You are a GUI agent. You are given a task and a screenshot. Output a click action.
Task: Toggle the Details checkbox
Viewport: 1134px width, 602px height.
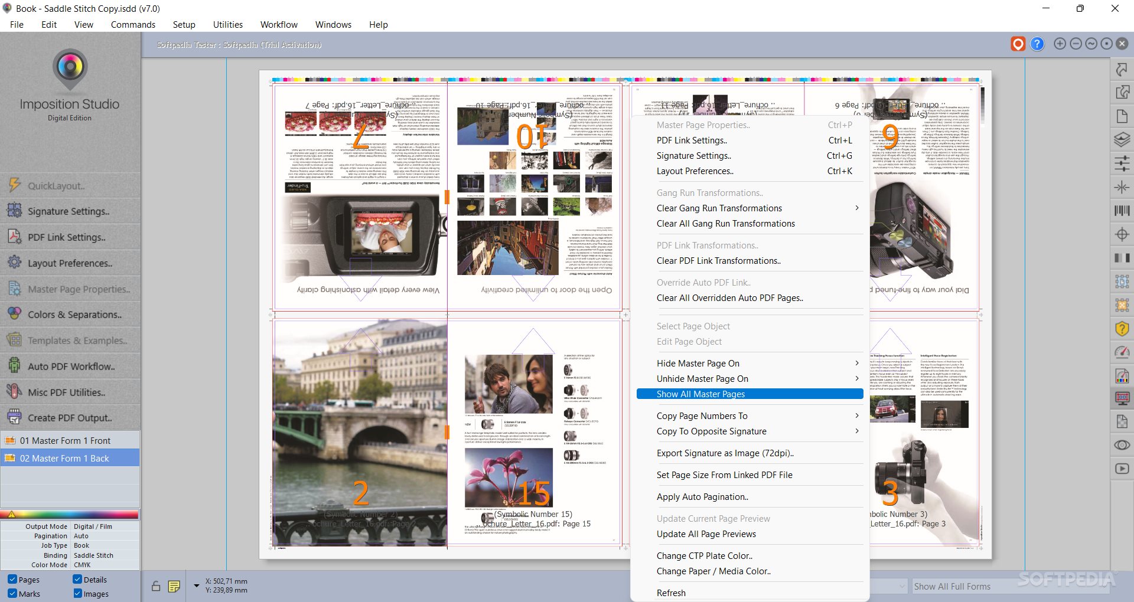tap(77, 580)
